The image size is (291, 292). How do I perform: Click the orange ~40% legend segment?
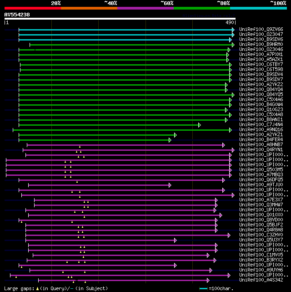point(89,8)
